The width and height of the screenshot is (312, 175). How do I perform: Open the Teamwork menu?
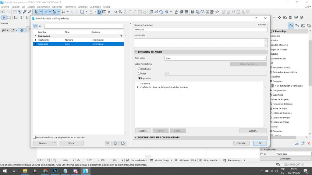pos(70,7)
